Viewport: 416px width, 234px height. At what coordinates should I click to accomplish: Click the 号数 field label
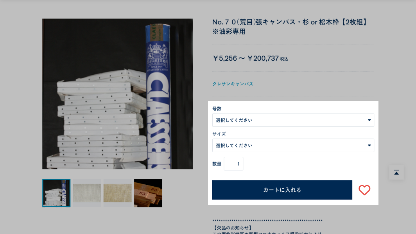pyautogui.click(x=217, y=109)
